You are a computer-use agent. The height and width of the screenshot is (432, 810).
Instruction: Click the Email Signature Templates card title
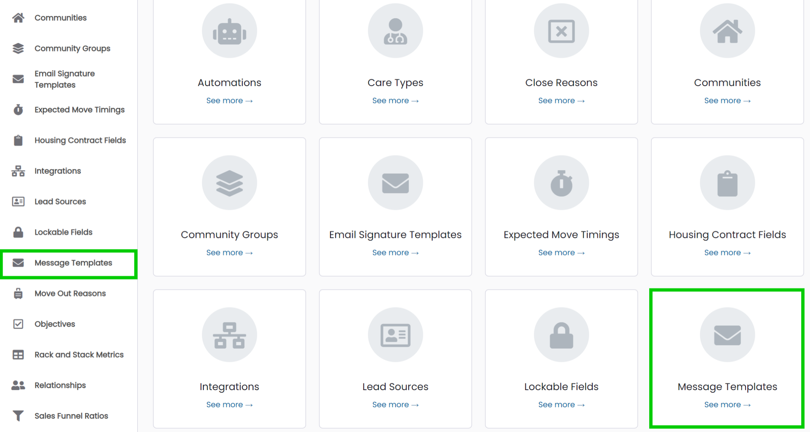point(395,235)
